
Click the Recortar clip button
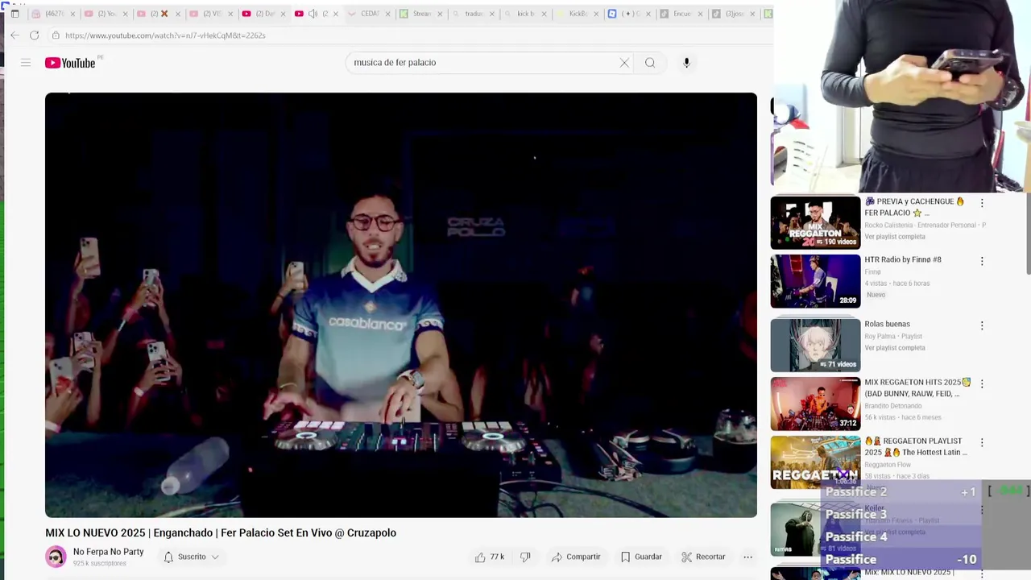point(703,557)
